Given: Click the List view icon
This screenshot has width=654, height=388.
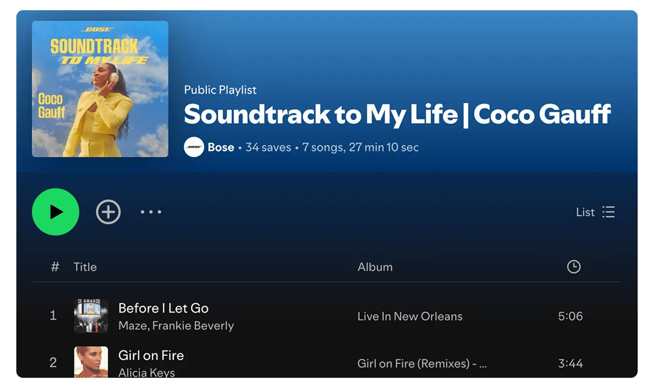Looking at the screenshot, I should pos(609,212).
